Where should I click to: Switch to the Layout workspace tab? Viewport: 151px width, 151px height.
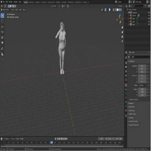point(26,2)
